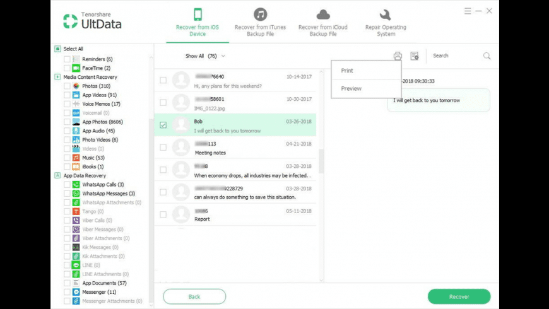Viewport: 549px width, 309px height.
Task: Select Voice Memos (17) category
Action: coord(101,104)
